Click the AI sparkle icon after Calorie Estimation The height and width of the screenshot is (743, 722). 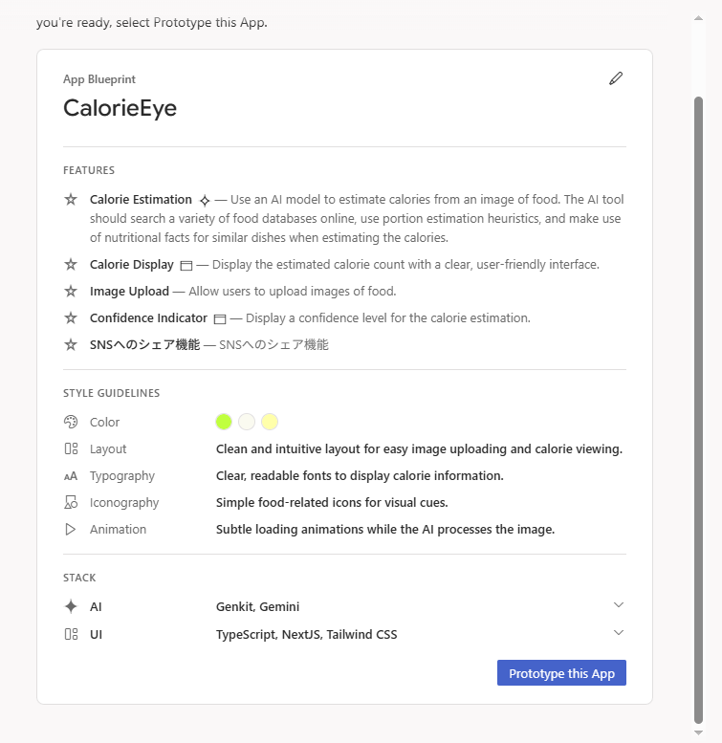click(x=205, y=201)
